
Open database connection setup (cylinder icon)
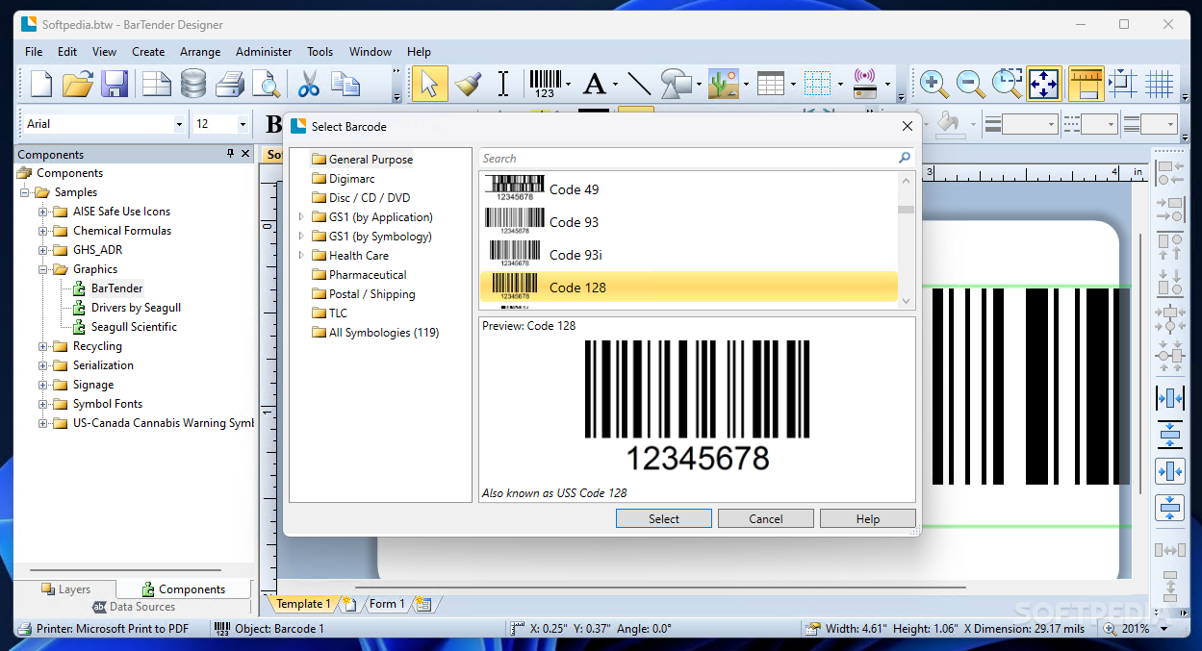(x=193, y=85)
